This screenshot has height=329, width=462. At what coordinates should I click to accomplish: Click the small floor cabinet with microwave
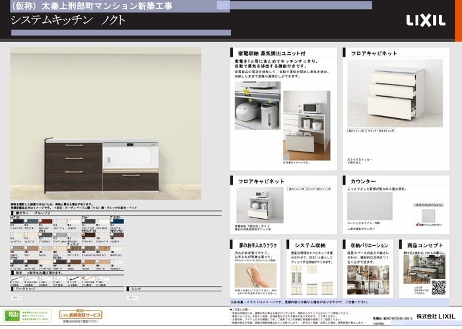pyautogui.click(x=260, y=205)
